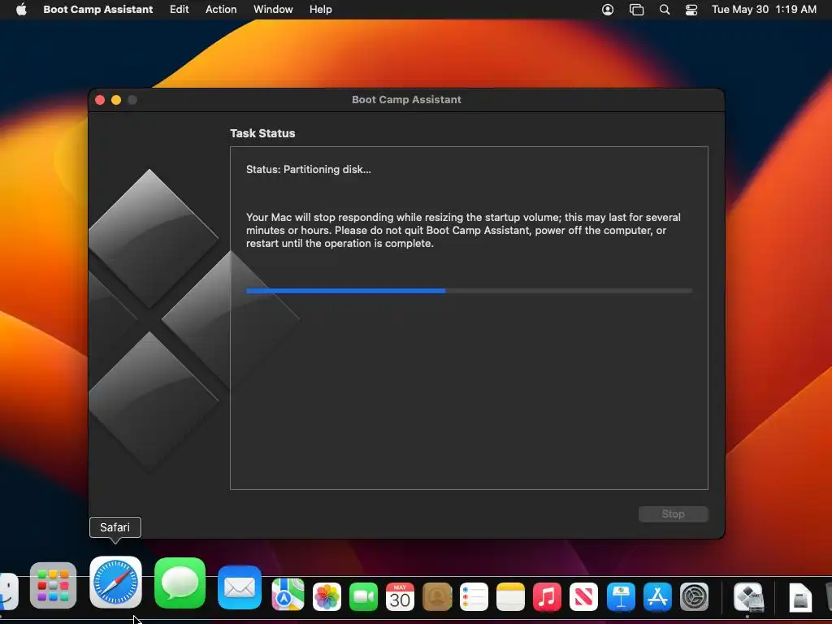
Task: Open Notes from the Dock
Action: click(x=510, y=596)
